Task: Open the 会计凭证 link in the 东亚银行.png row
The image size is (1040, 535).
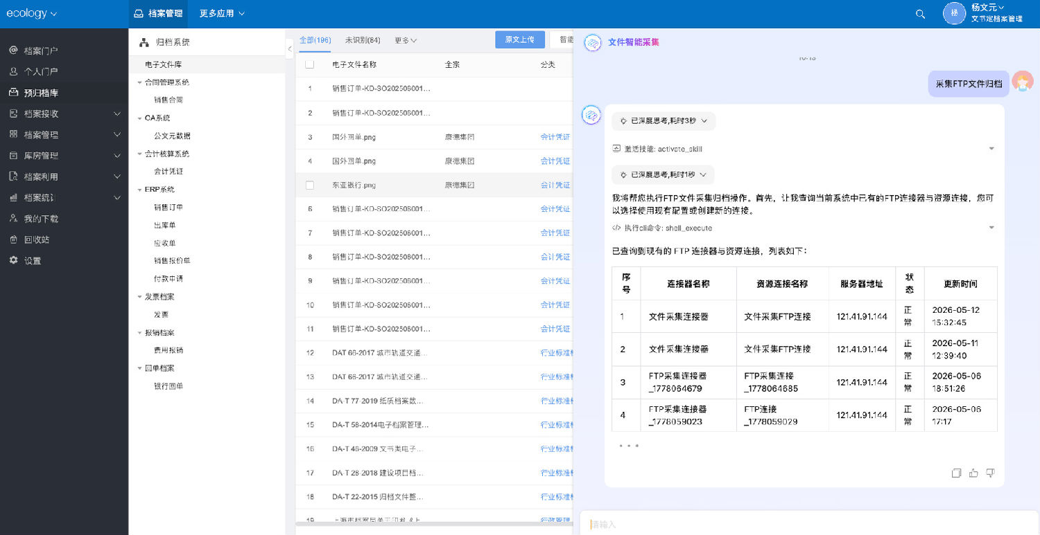Action: click(x=555, y=185)
